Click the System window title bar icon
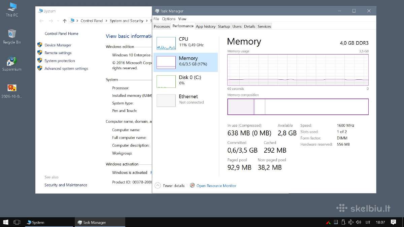The height and width of the screenshot is (227, 404). (40, 11)
